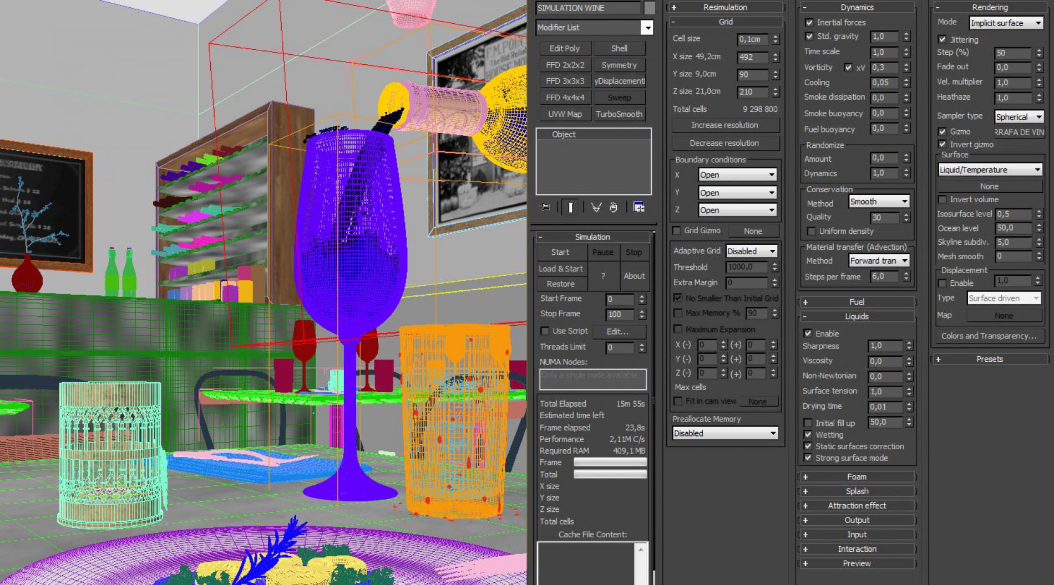Click Decrease resolution button
1054x585 pixels.
pyautogui.click(x=724, y=143)
